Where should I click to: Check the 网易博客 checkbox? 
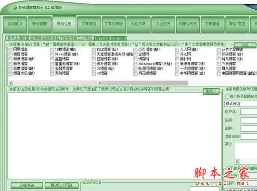click(10, 50)
